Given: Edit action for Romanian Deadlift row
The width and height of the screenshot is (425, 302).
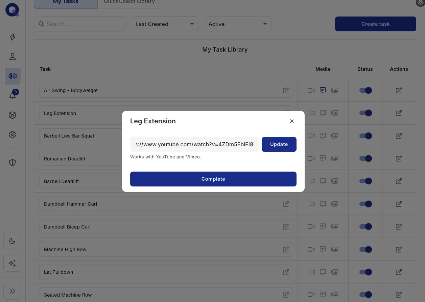Looking at the screenshot, I should tap(399, 158).
